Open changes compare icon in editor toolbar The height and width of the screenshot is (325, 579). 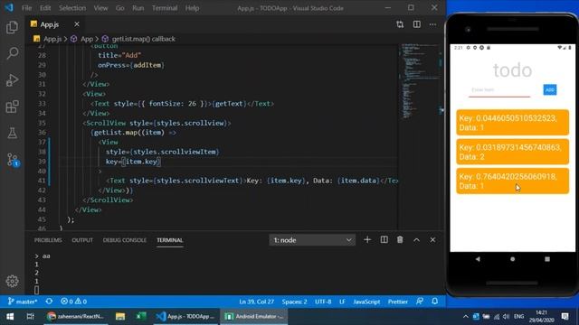(400, 24)
